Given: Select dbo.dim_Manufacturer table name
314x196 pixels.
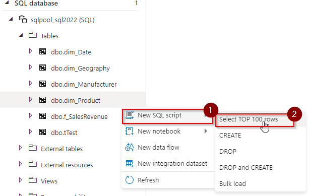Looking at the screenshot, I should point(84,84).
